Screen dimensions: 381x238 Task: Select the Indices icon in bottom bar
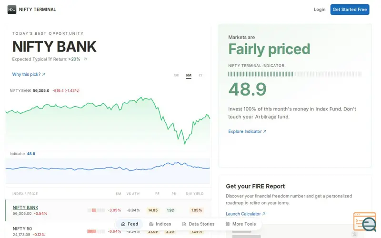[x=151, y=224]
